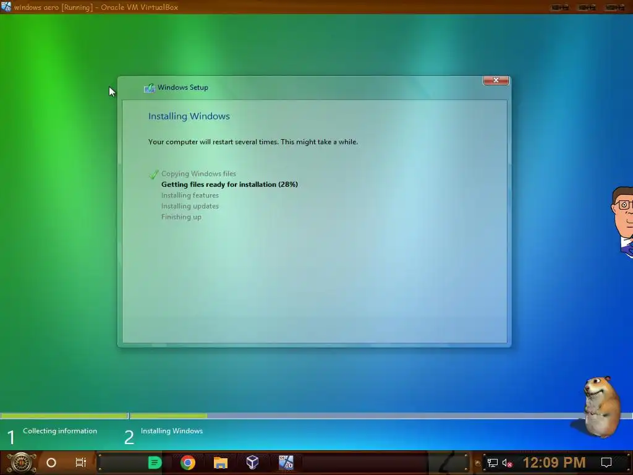This screenshot has height=475, width=633.
Task: Open the steampunk Start menu button
Action: pos(21,463)
